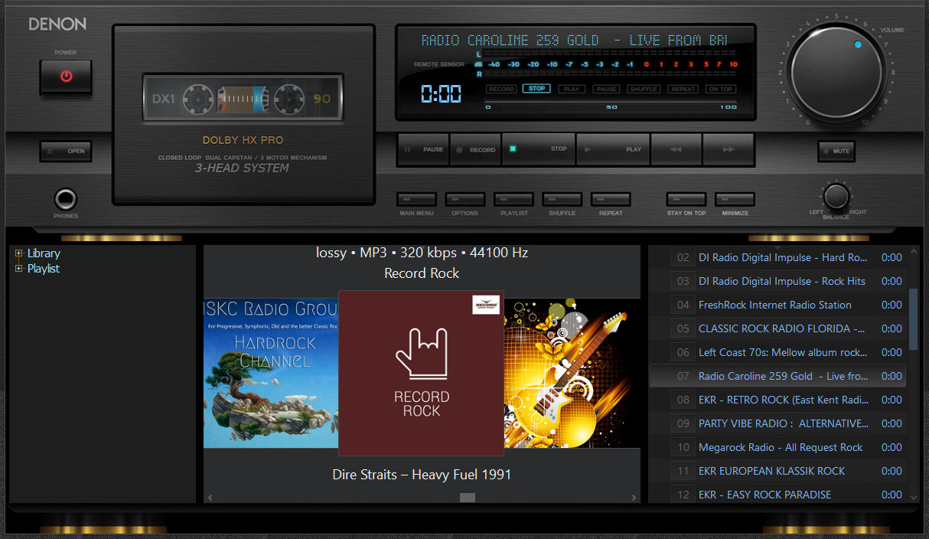This screenshot has height=539, width=929.
Task: Rewind with the double-left arrow button
Action: coord(676,149)
